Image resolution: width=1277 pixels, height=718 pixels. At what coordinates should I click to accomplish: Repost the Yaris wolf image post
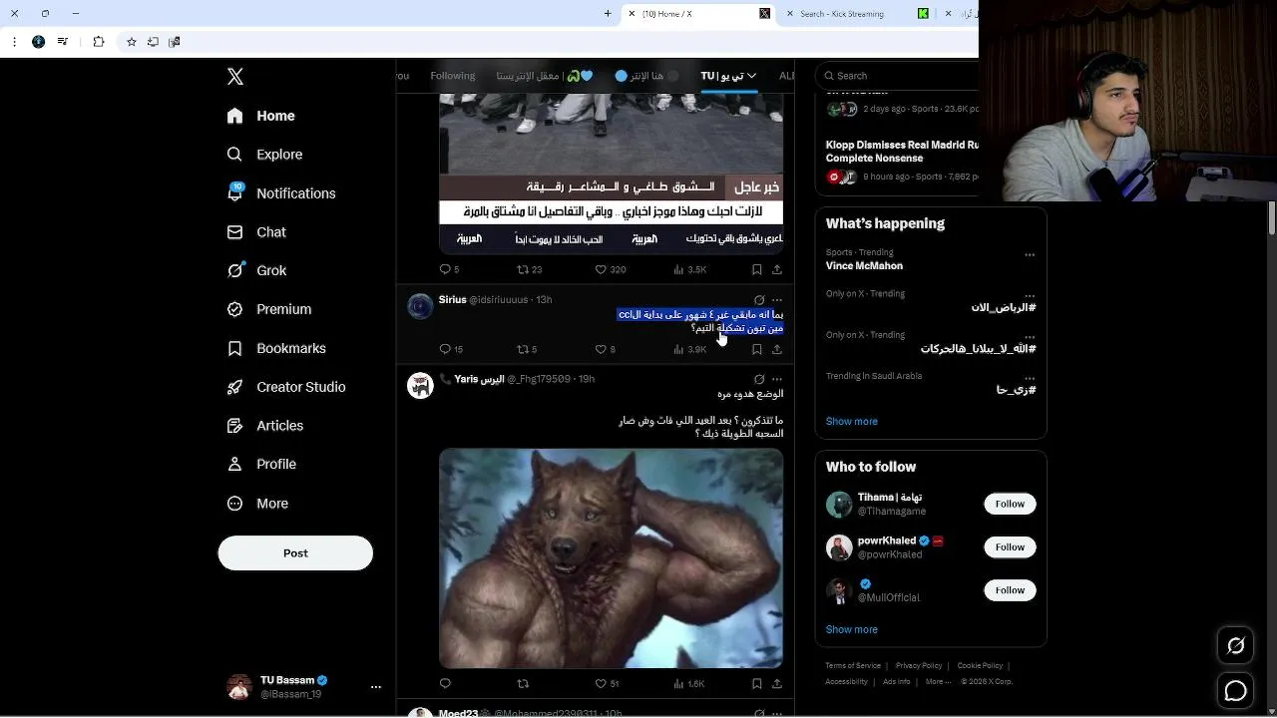(x=523, y=684)
